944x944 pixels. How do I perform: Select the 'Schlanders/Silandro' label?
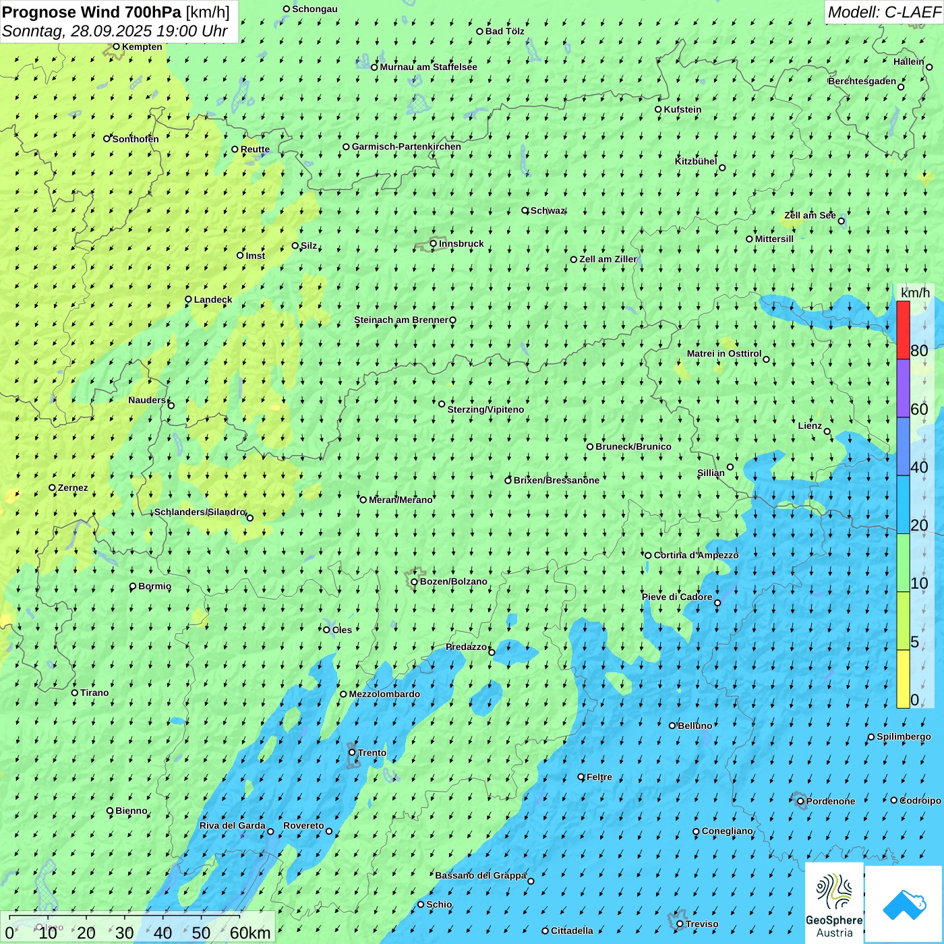pos(200,512)
